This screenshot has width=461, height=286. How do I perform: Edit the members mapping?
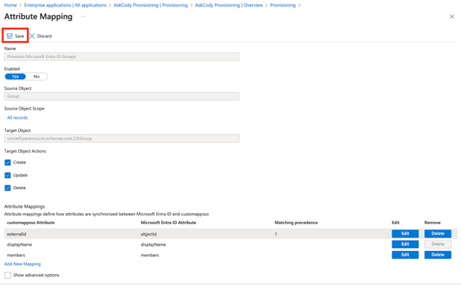click(x=405, y=255)
